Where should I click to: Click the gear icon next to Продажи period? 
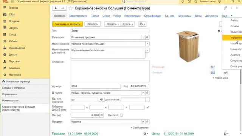point(145,134)
